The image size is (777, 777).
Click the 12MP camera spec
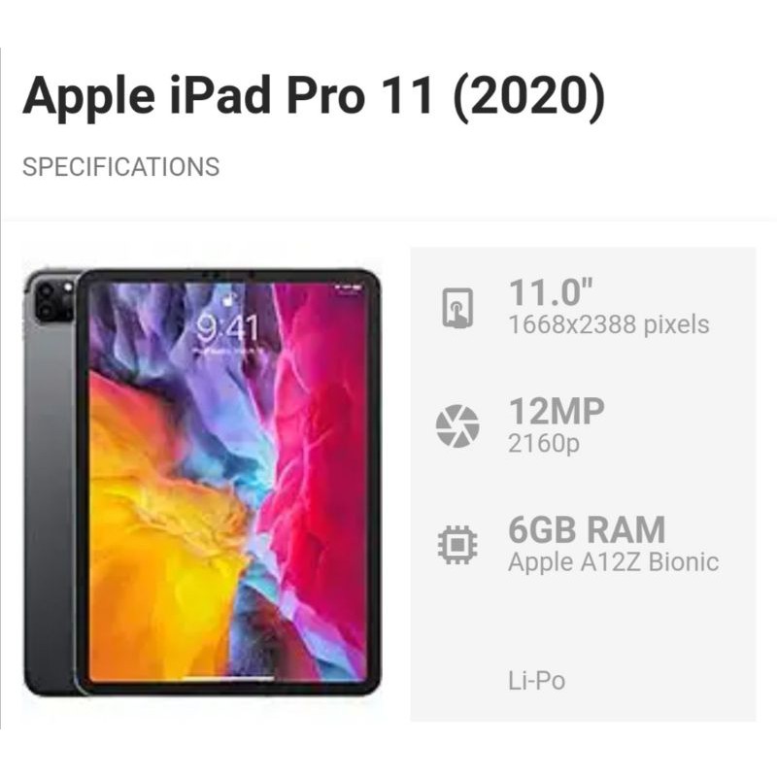tap(557, 411)
